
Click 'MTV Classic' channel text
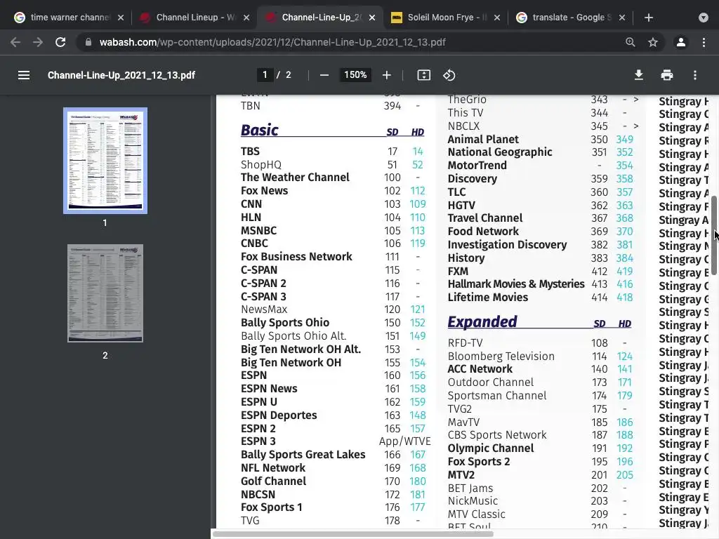[x=477, y=514]
